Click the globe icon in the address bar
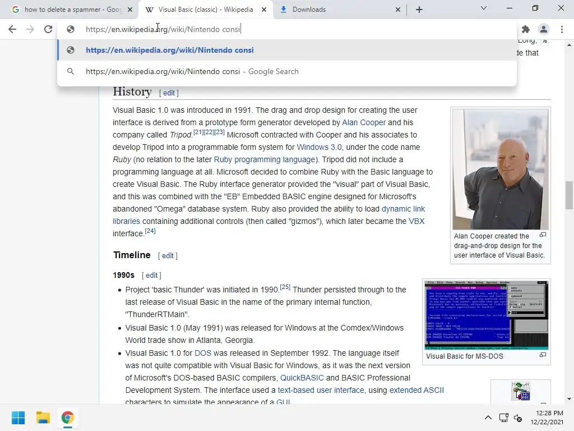 point(71,29)
